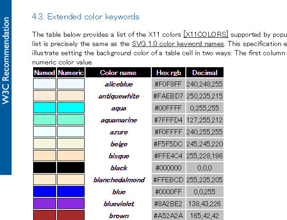Click the Numeric swatch for black
This screenshot has width=287, height=220.
tap(71, 168)
